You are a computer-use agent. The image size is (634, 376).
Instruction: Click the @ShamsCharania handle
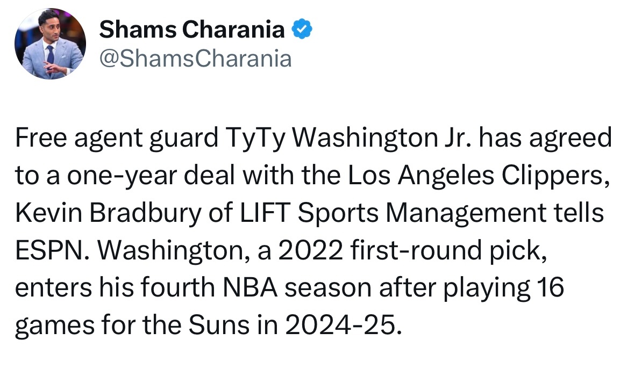point(195,59)
